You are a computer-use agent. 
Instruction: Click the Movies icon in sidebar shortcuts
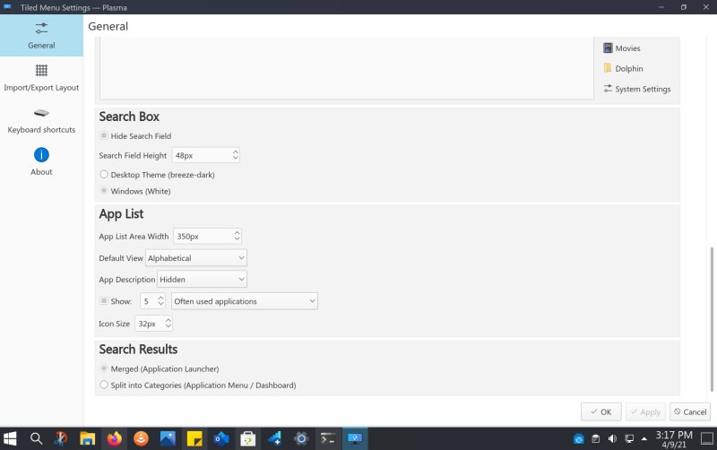point(608,48)
